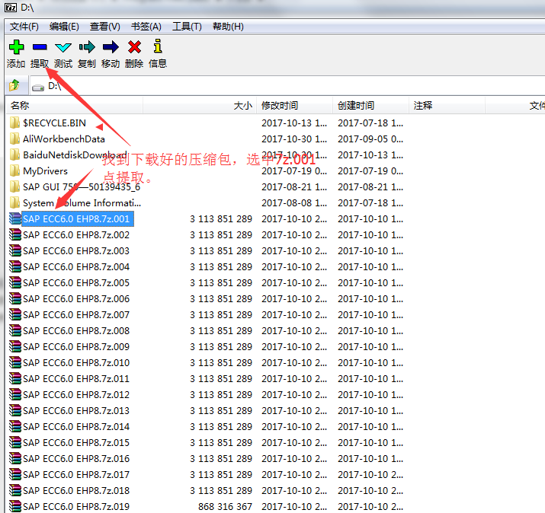Select the BaiduNetdiskDownload folder

75,155
